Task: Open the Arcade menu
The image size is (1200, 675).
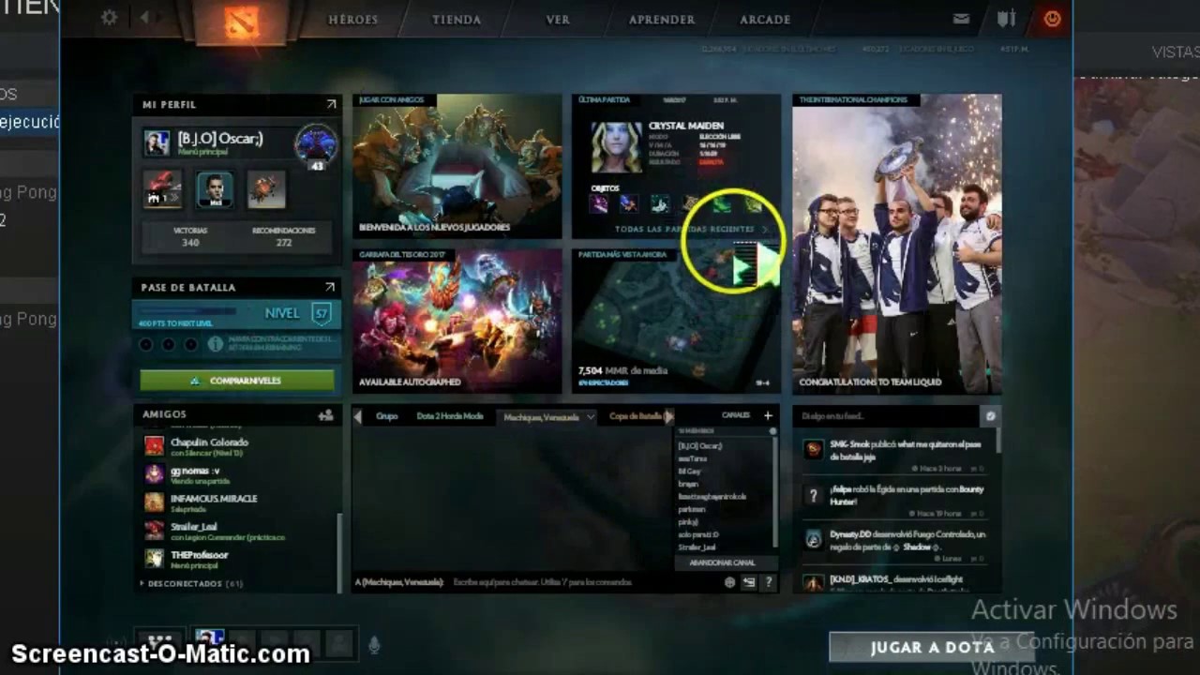Action: [x=765, y=20]
